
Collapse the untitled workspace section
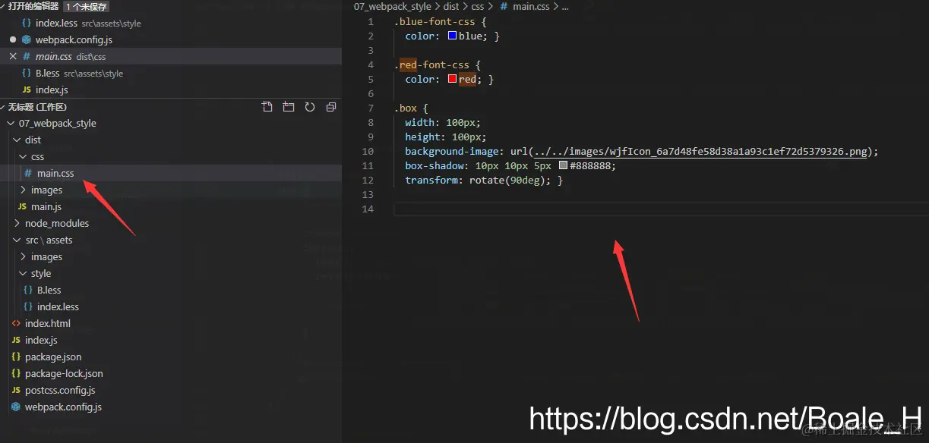(3, 107)
